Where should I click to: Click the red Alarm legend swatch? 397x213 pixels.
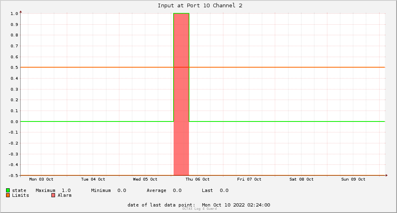click(53, 195)
